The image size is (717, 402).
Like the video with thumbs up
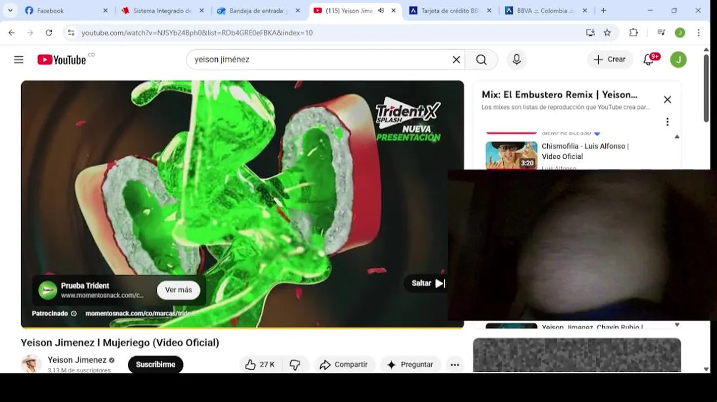(250, 365)
